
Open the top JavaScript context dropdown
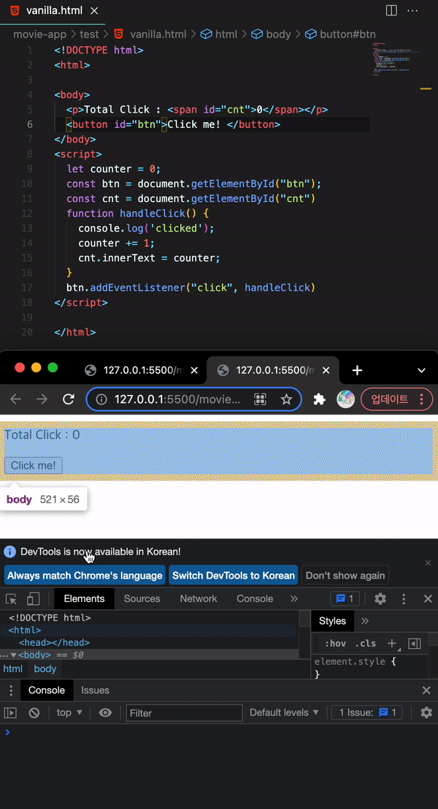point(70,712)
